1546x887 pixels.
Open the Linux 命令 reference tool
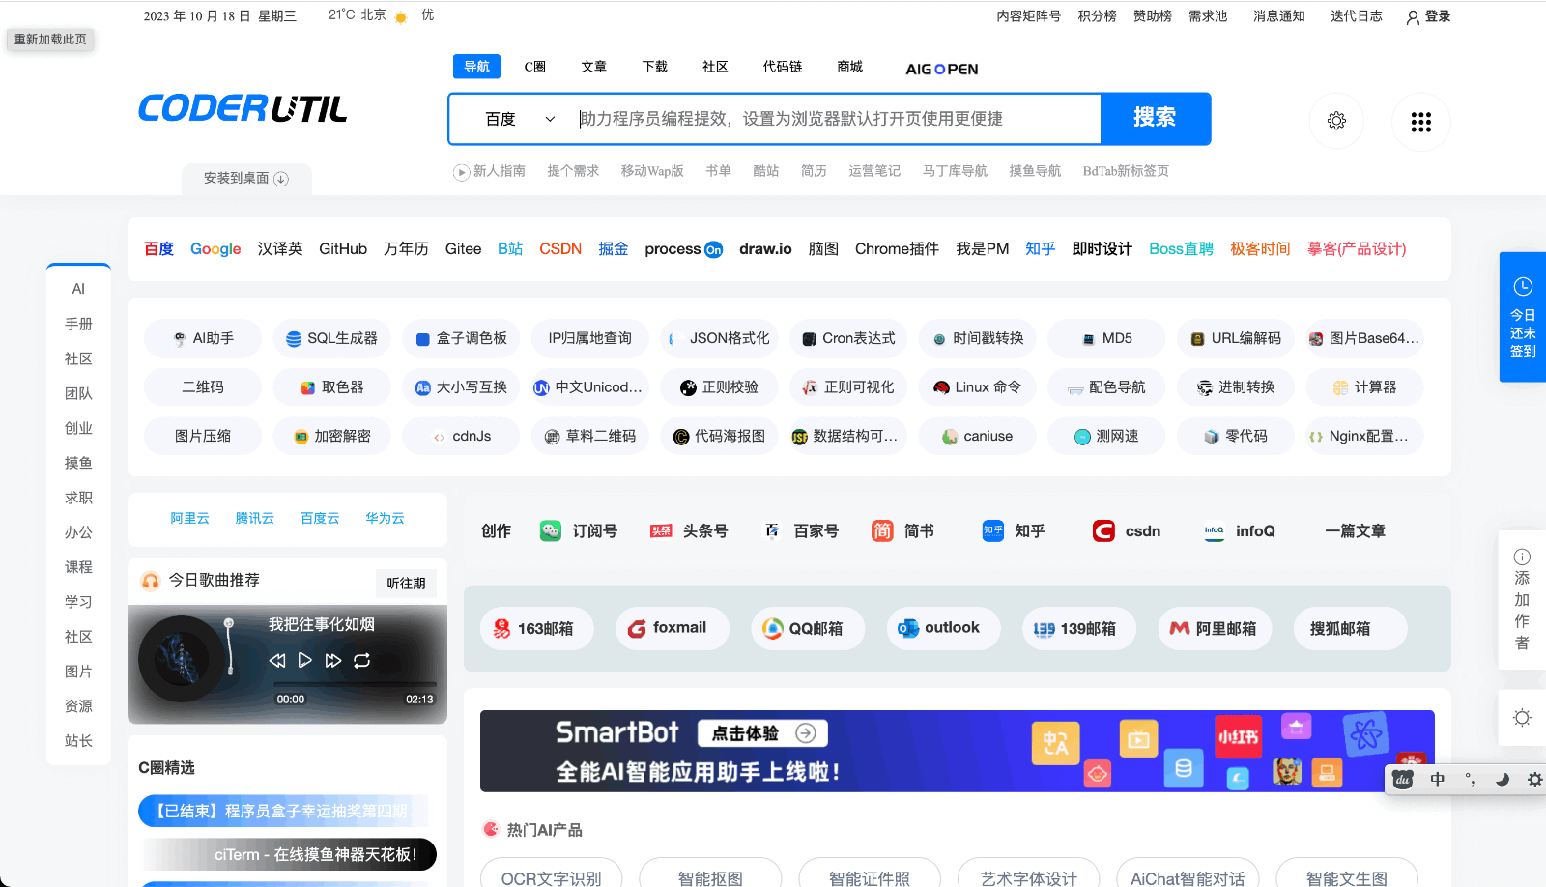(x=977, y=386)
